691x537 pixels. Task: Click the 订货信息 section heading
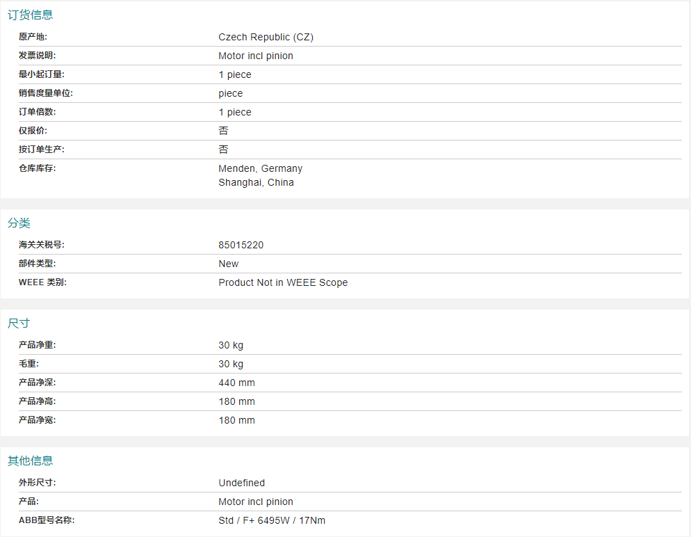click(31, 15)
